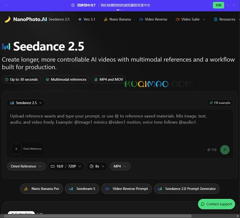Click the equalizer icon beside Seedance heading
Viewport: 240px width, 218px height.
point(6,46)
